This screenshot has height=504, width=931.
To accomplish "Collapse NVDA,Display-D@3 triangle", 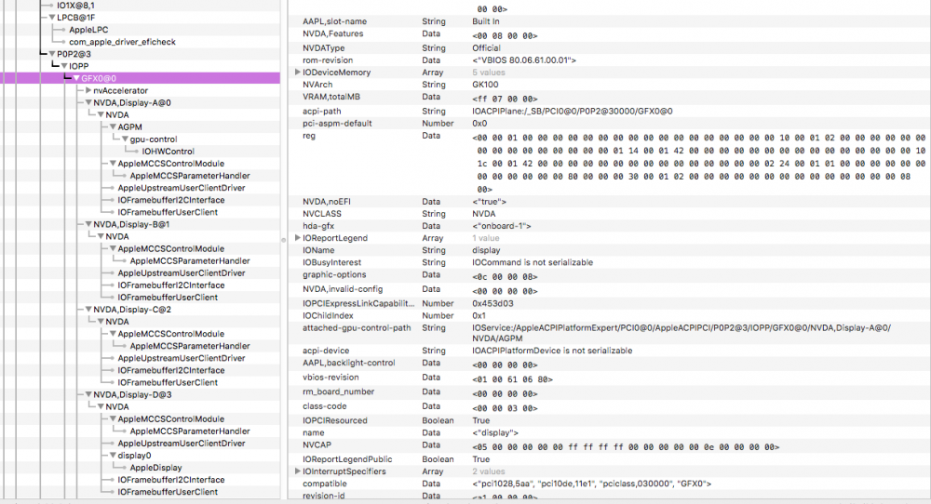I will [x=88, y=394].
